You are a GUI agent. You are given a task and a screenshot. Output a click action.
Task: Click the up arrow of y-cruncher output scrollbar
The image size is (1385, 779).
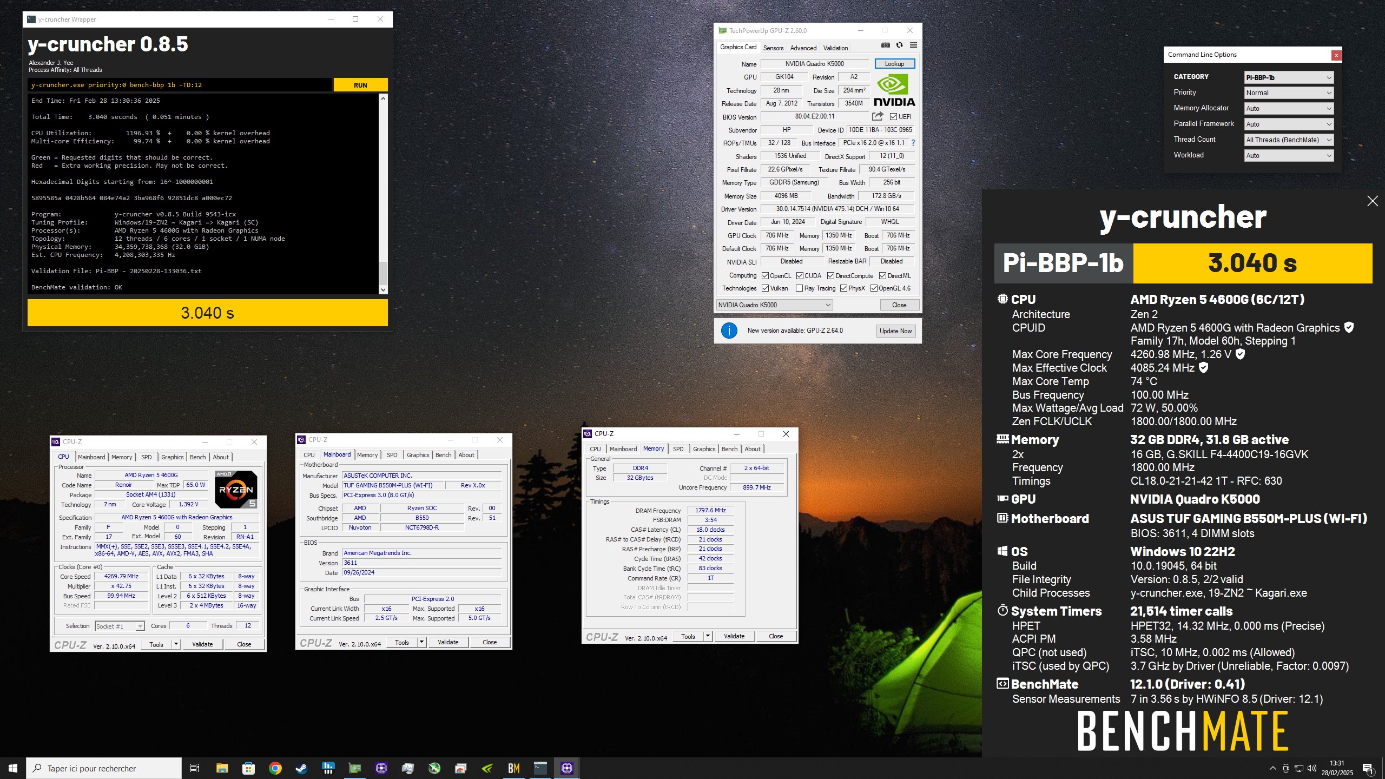pyautogui.click(x=383, y=98)
